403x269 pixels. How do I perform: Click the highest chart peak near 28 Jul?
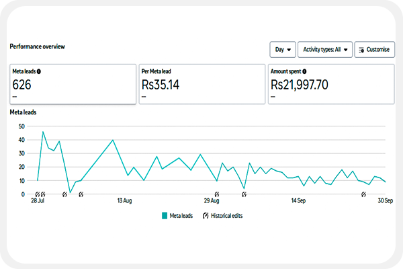[x=43, y=132]
